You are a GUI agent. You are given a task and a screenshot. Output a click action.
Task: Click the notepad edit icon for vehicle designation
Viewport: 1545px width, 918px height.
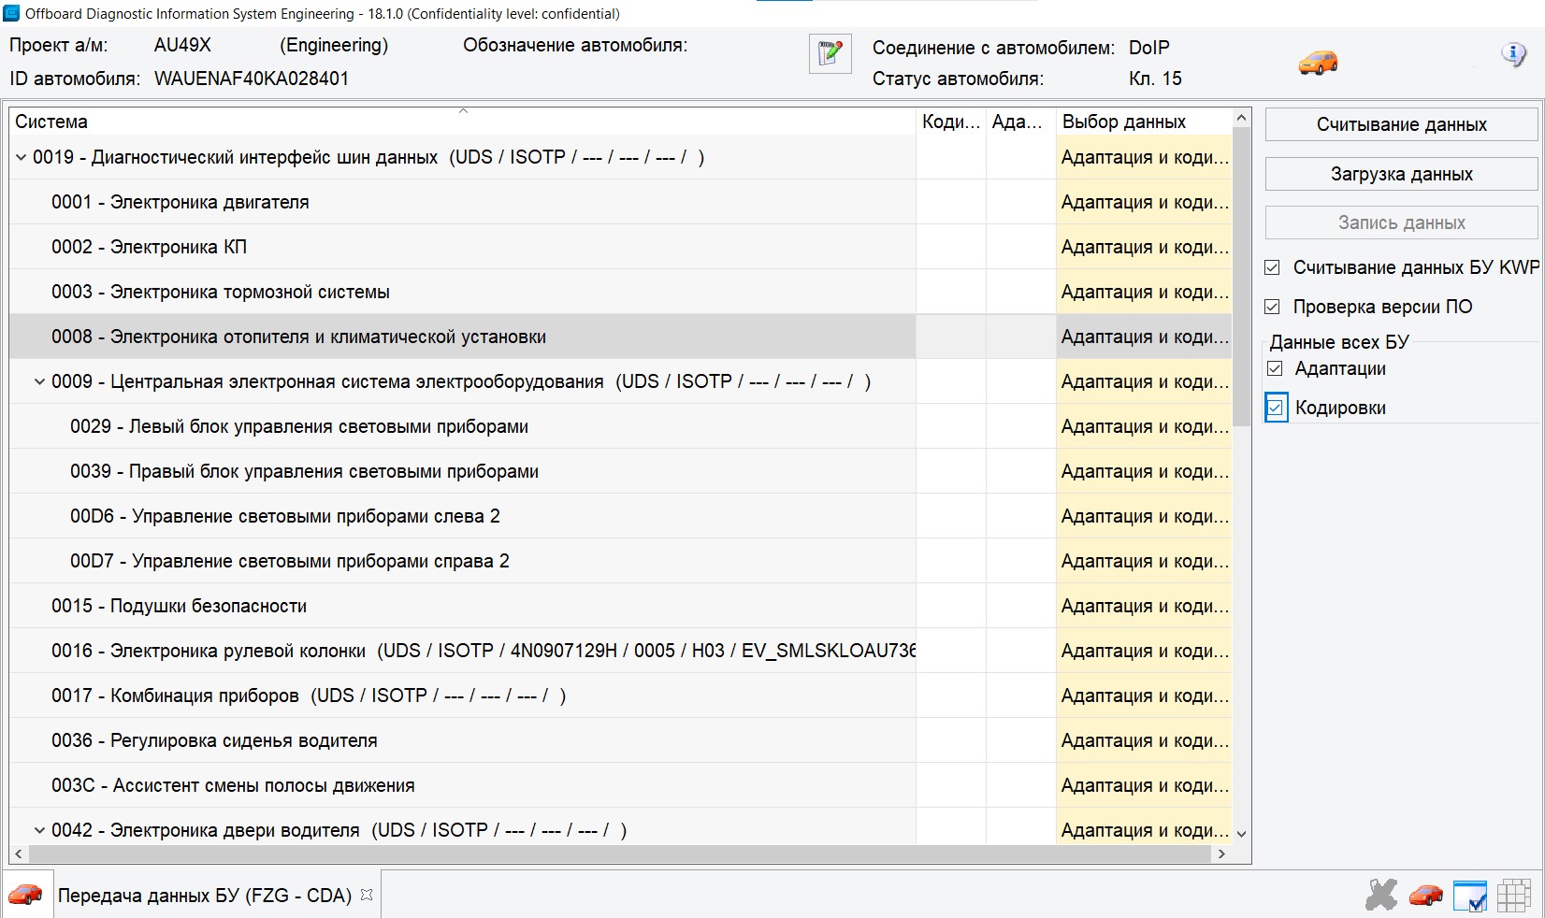[x=830, y=53]
